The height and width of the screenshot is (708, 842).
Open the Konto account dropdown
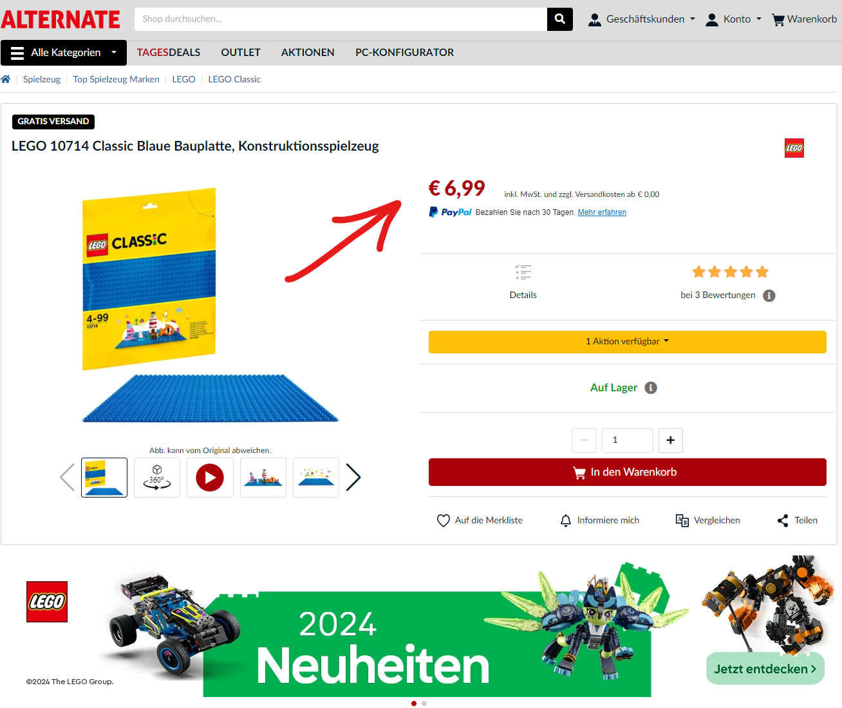click(733, 19)
